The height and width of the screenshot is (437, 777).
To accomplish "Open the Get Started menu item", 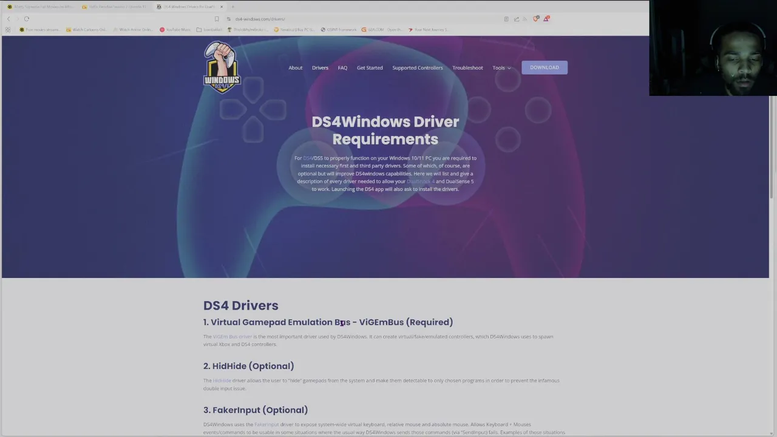I will pos(370,67).
